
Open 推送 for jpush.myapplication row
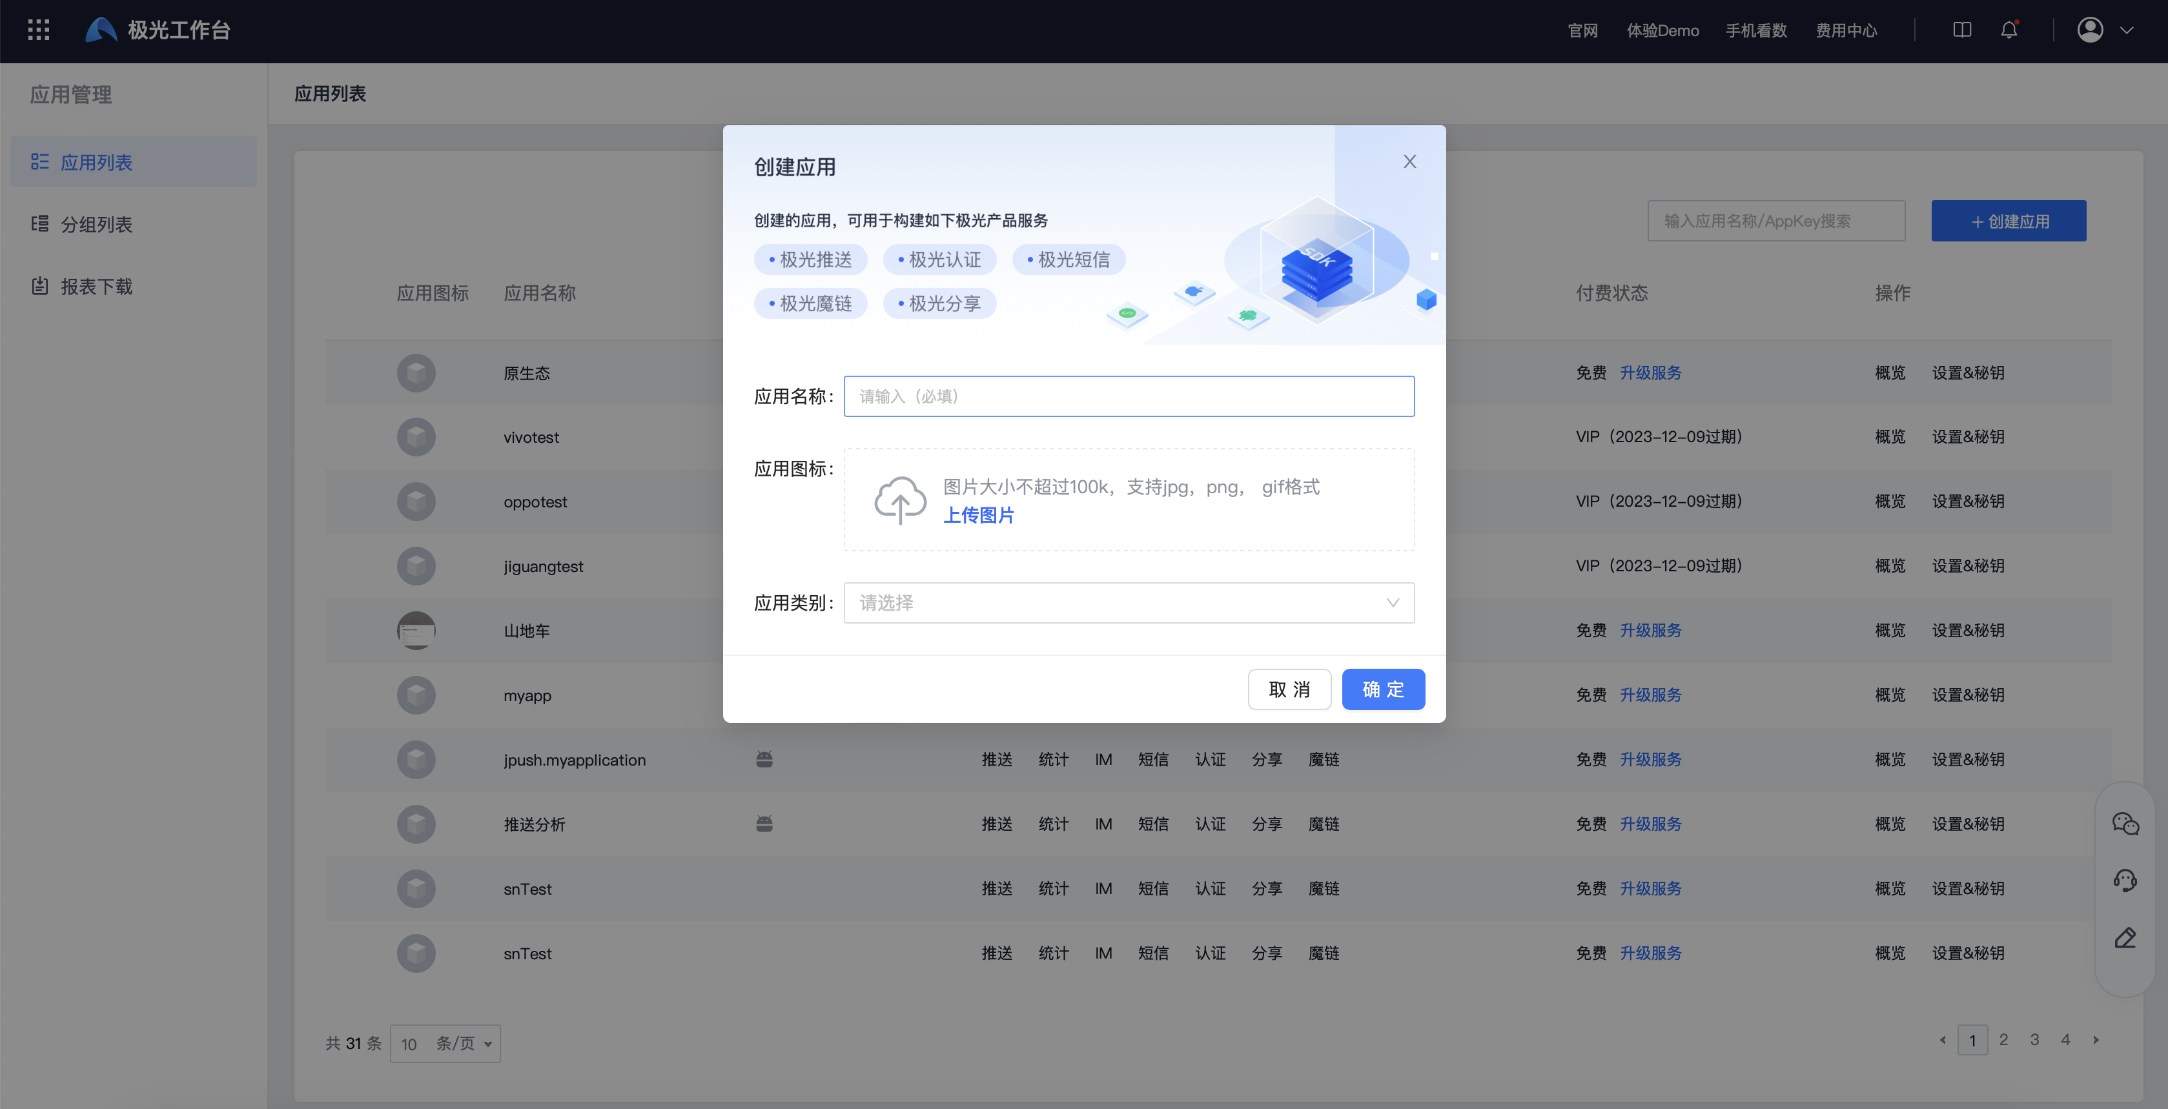(x=996, y=760)
